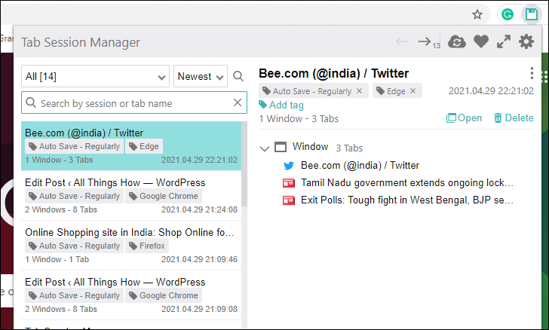The image size is (549, 330).
Task: Click Auto Save - Regularly tag on Firefox session
Action: click(x=74, y=246)
